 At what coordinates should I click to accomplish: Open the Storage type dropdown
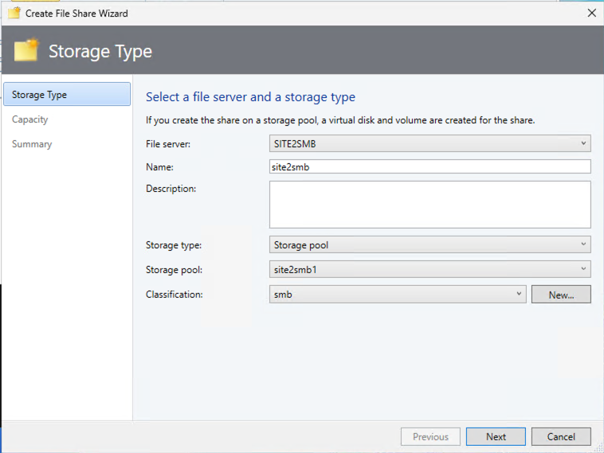point(430,244)
